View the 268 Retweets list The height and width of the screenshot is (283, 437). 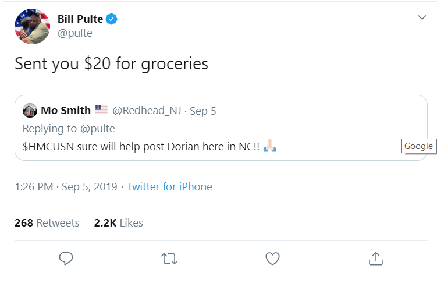pos(47,223)
